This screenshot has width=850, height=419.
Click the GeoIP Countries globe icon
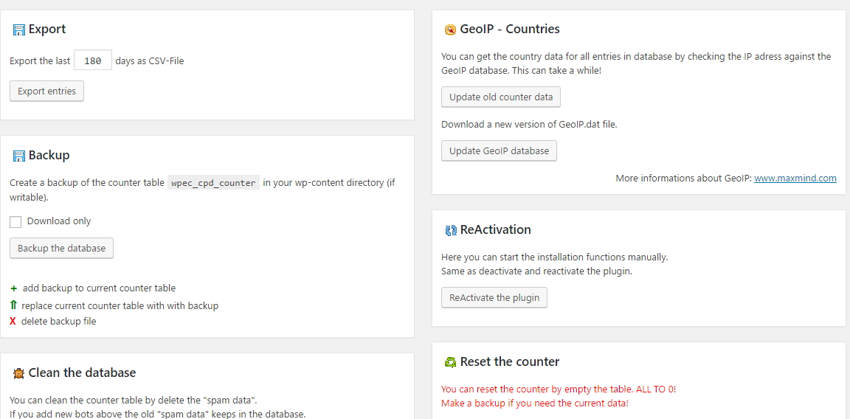(x=450, y=30)
